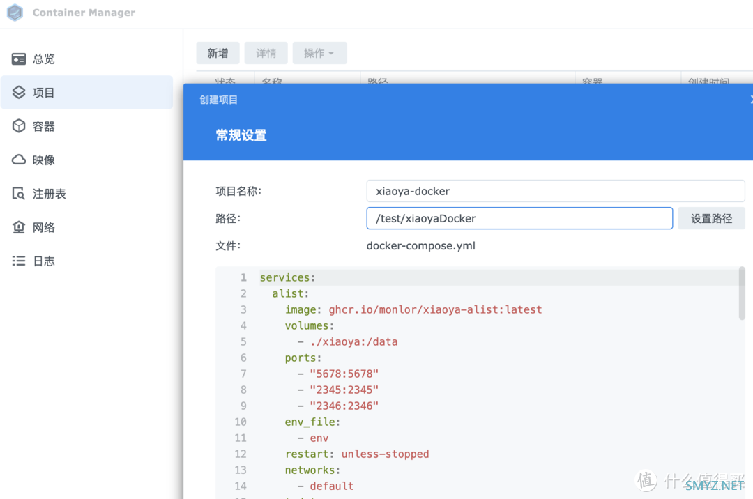
Task: Click the 详情 button
Action: tap(266, 53)
